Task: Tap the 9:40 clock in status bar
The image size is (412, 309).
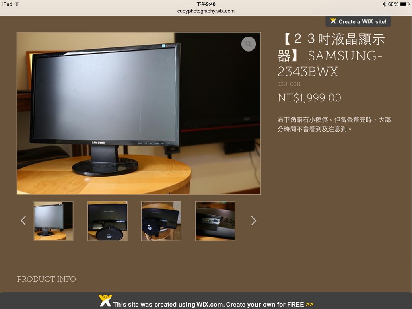Action: [x=206, y=4]
